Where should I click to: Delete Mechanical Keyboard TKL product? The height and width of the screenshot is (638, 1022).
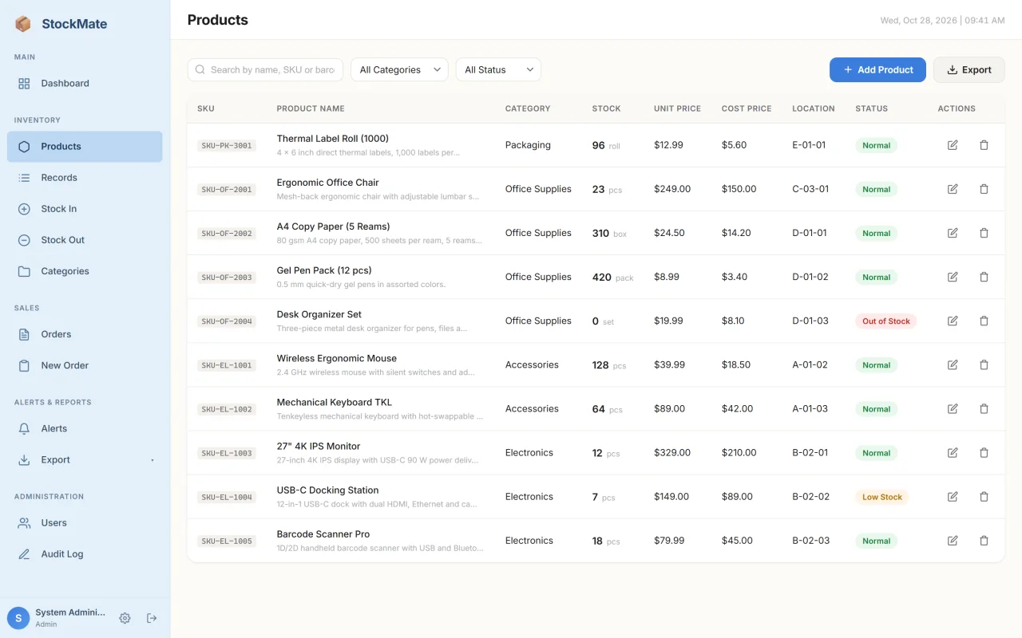click(x=984, y=408)
